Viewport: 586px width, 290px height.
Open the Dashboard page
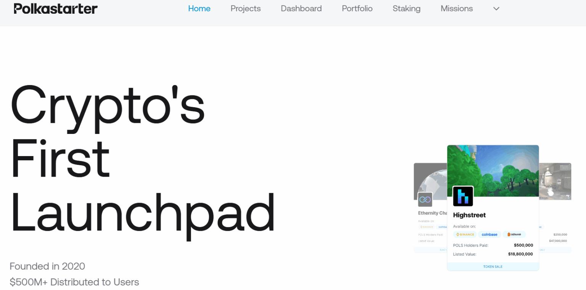[x=301, y=8]
